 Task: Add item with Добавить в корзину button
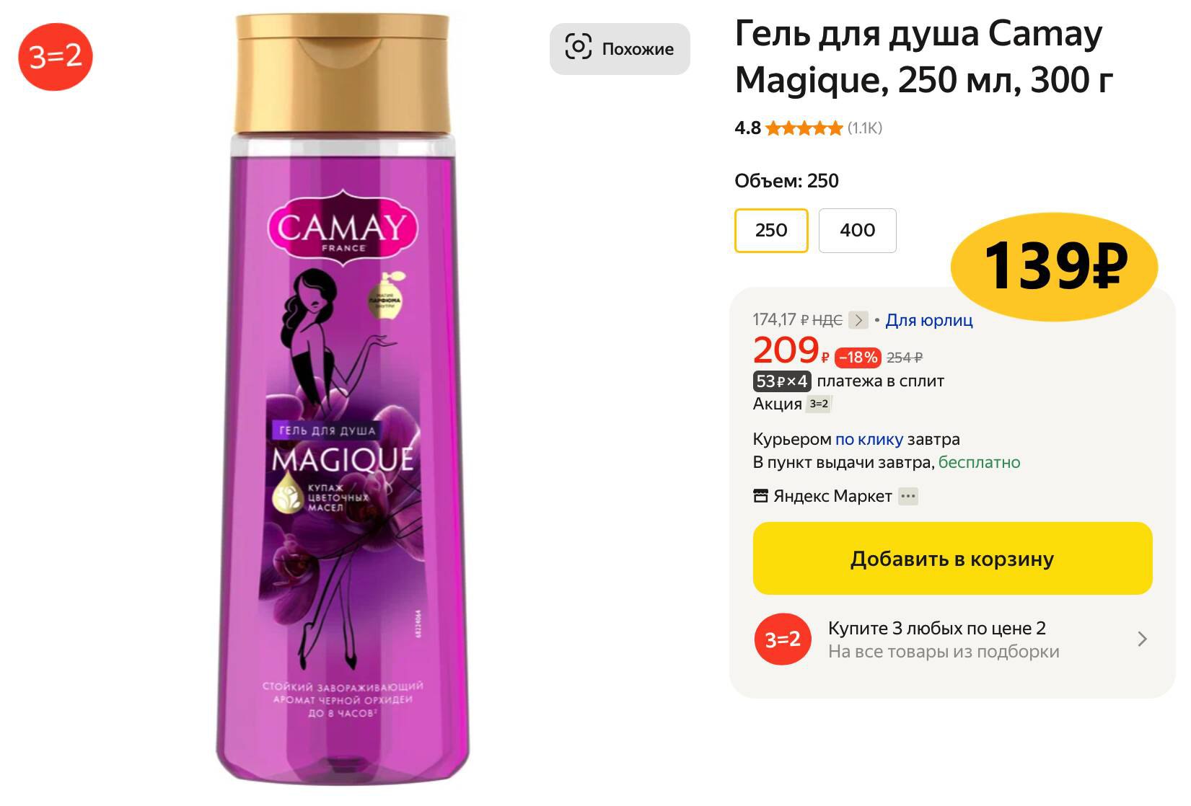pos(952,559)
